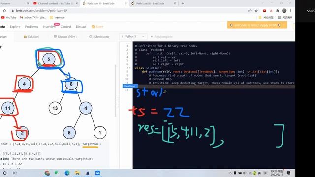The width and height of the screenshot is (315, 177).
Task: Click the '# Method: DFS' comment line
Action: 160,79
